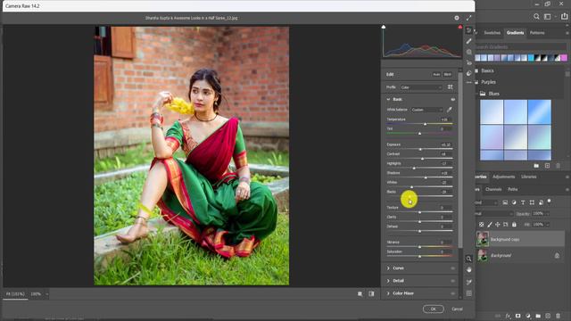
Task: Expand the Color Mixer section
Action: (x=388, y=293)
